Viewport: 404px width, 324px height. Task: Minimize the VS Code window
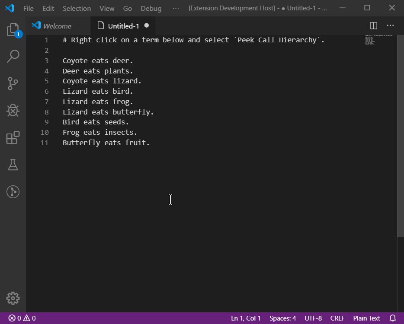point(343,8)
